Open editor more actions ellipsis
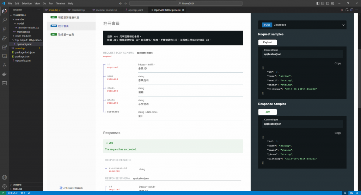 click(357, 10)
